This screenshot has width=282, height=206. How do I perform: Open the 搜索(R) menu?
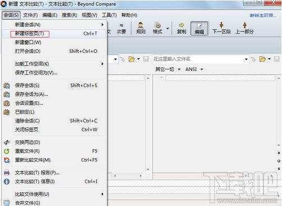click(x=70, y=15)
